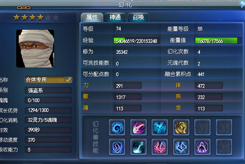The image size is (245, 164).
Task: Confirm name with the orange checkmark
Action: (68, 80)
